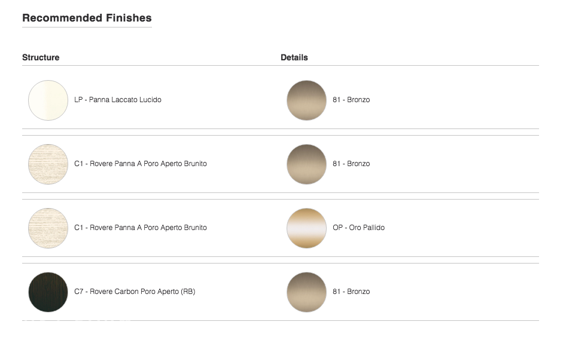The height and width of the screenshot is (343, 563).
Task: Open the C1 Rovere Panna label in second row
Action: [141, 164]
